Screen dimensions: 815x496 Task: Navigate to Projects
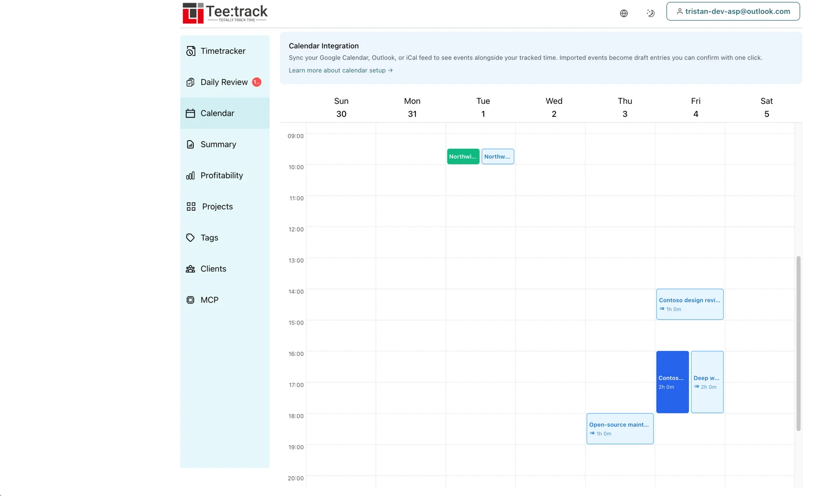(225, 206)
